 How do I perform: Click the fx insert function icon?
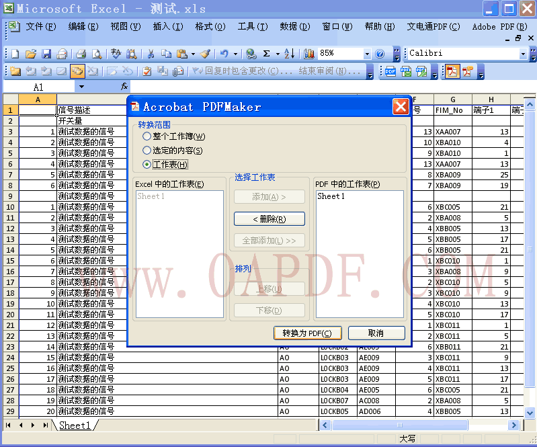(x=124, y=87)
